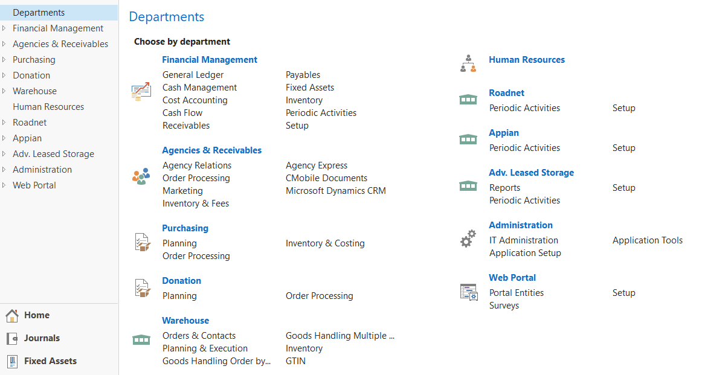The image size is (702, 375).
Task: Open the Home navigation menu
Action: [x=37, y=315]
